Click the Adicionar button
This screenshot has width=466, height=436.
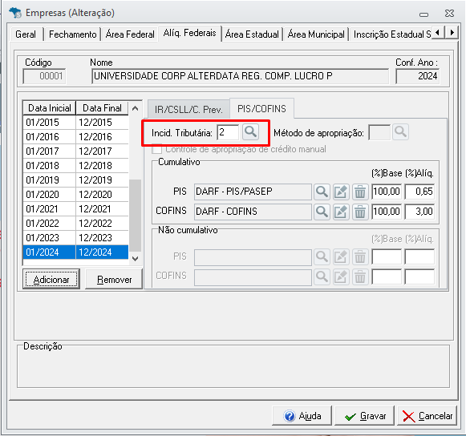[51, 280]
